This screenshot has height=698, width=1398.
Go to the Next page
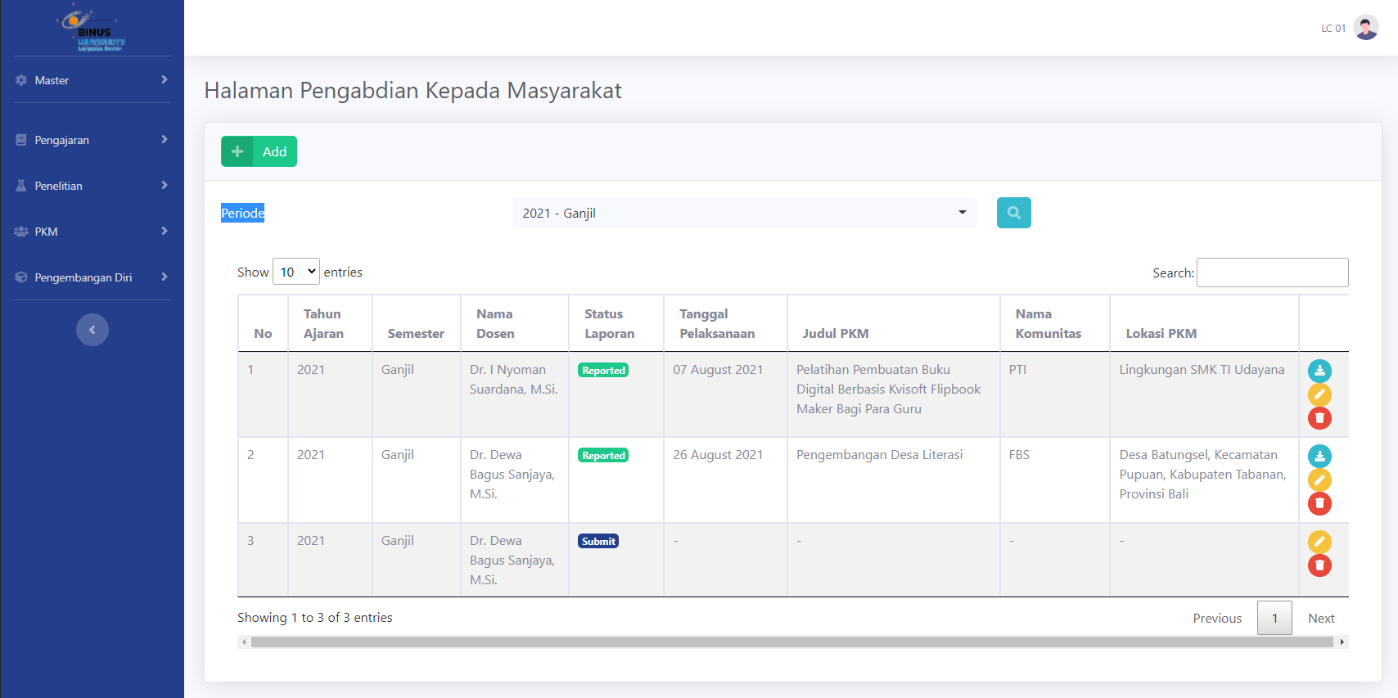(x=1320, y=618)
